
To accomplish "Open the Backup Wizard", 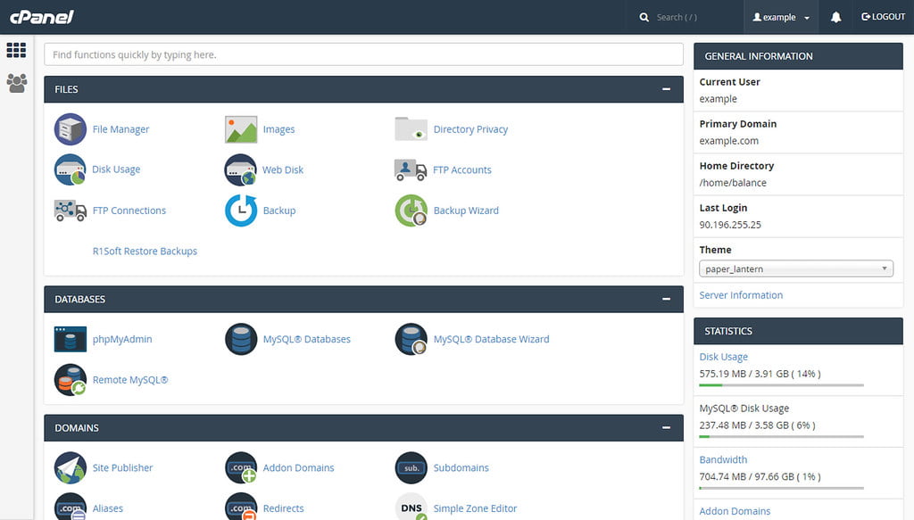I will (x=411, y=210).
